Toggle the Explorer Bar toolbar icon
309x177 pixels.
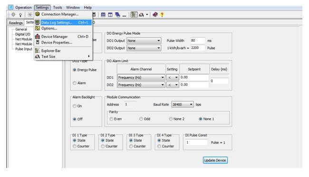(x=134, y=15)
